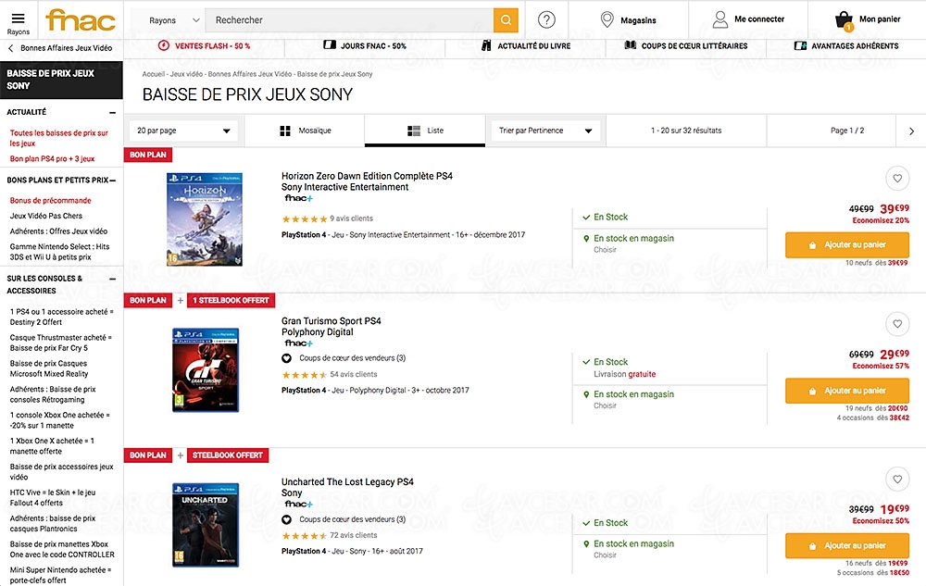926x586 pixels.
Task: Open HTC Vive Fallout 4 offer link
Action: pyautogui.click(x=53, y=497)
